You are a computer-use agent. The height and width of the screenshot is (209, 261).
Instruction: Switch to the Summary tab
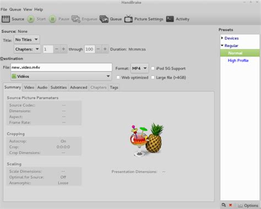[13, 87]
